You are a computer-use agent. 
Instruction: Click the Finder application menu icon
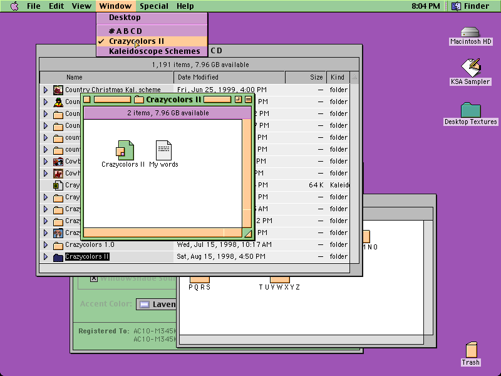pos(457,6)
